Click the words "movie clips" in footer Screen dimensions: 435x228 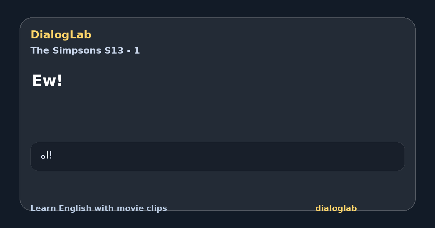pyautogui.click(x=142, y=208)
